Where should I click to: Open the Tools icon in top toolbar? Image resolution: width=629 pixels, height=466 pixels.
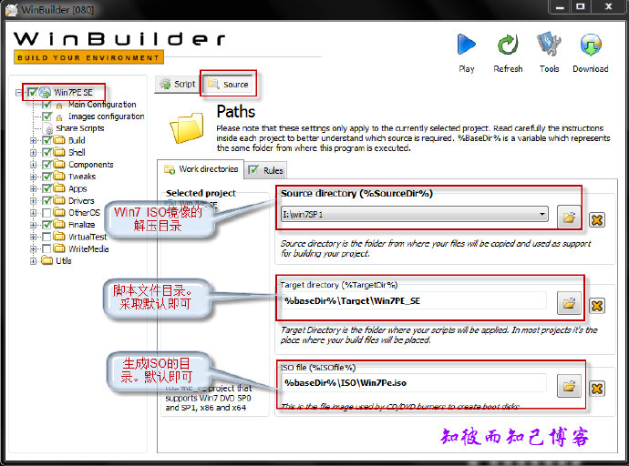[x=549, y=45]
